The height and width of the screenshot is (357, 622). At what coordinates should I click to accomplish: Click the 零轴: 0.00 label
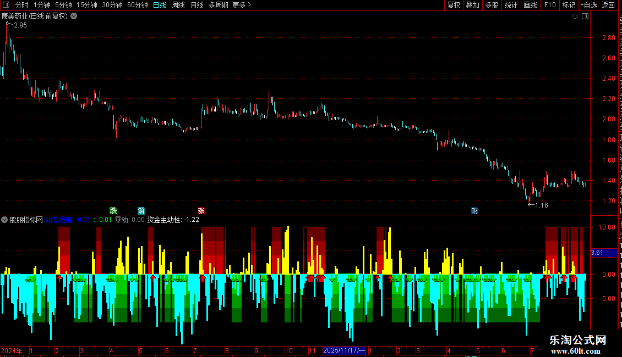tap(130, 220)
